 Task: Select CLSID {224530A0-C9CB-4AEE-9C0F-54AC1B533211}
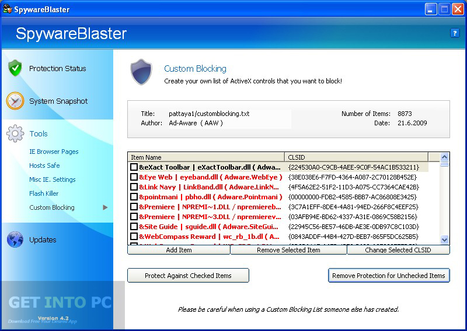(354, 167)
